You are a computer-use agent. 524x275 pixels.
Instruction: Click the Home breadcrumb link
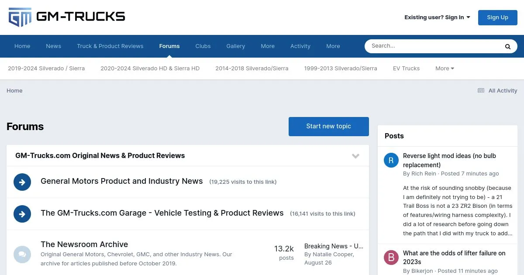tap(14, 91)
